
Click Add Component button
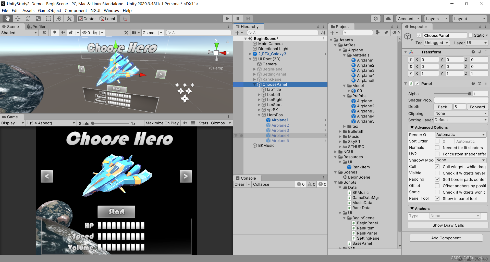point(446,238)
